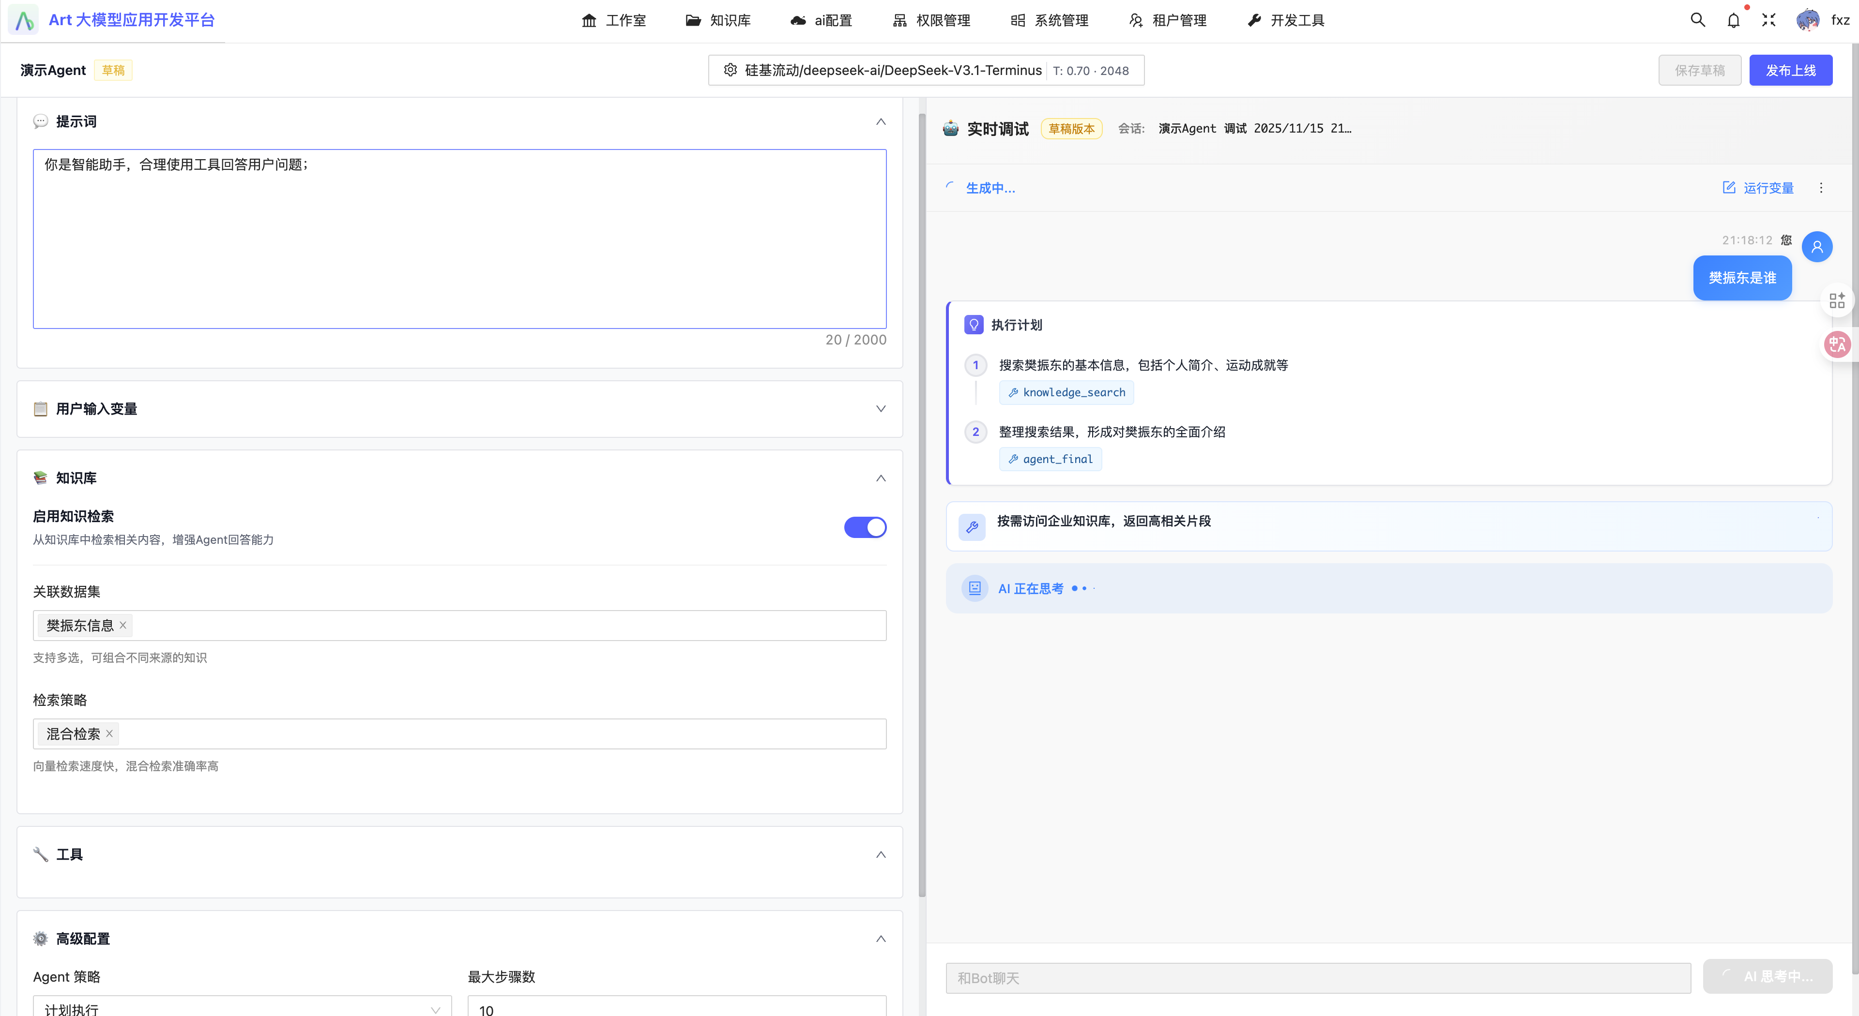Click the three-dot more options icon
Image resolution: width=1859 pixels, height=1016 pixels.
point(1821,188)
